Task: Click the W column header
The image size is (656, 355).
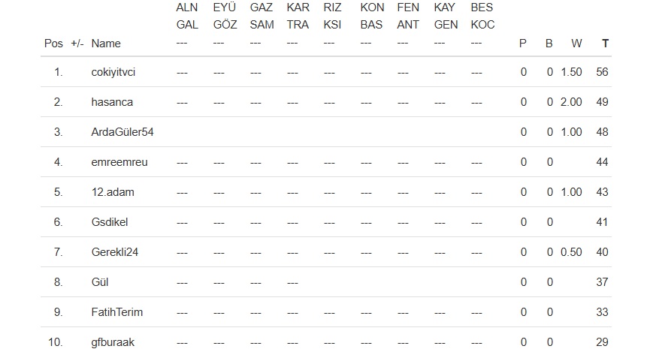Action: point(576,44)
